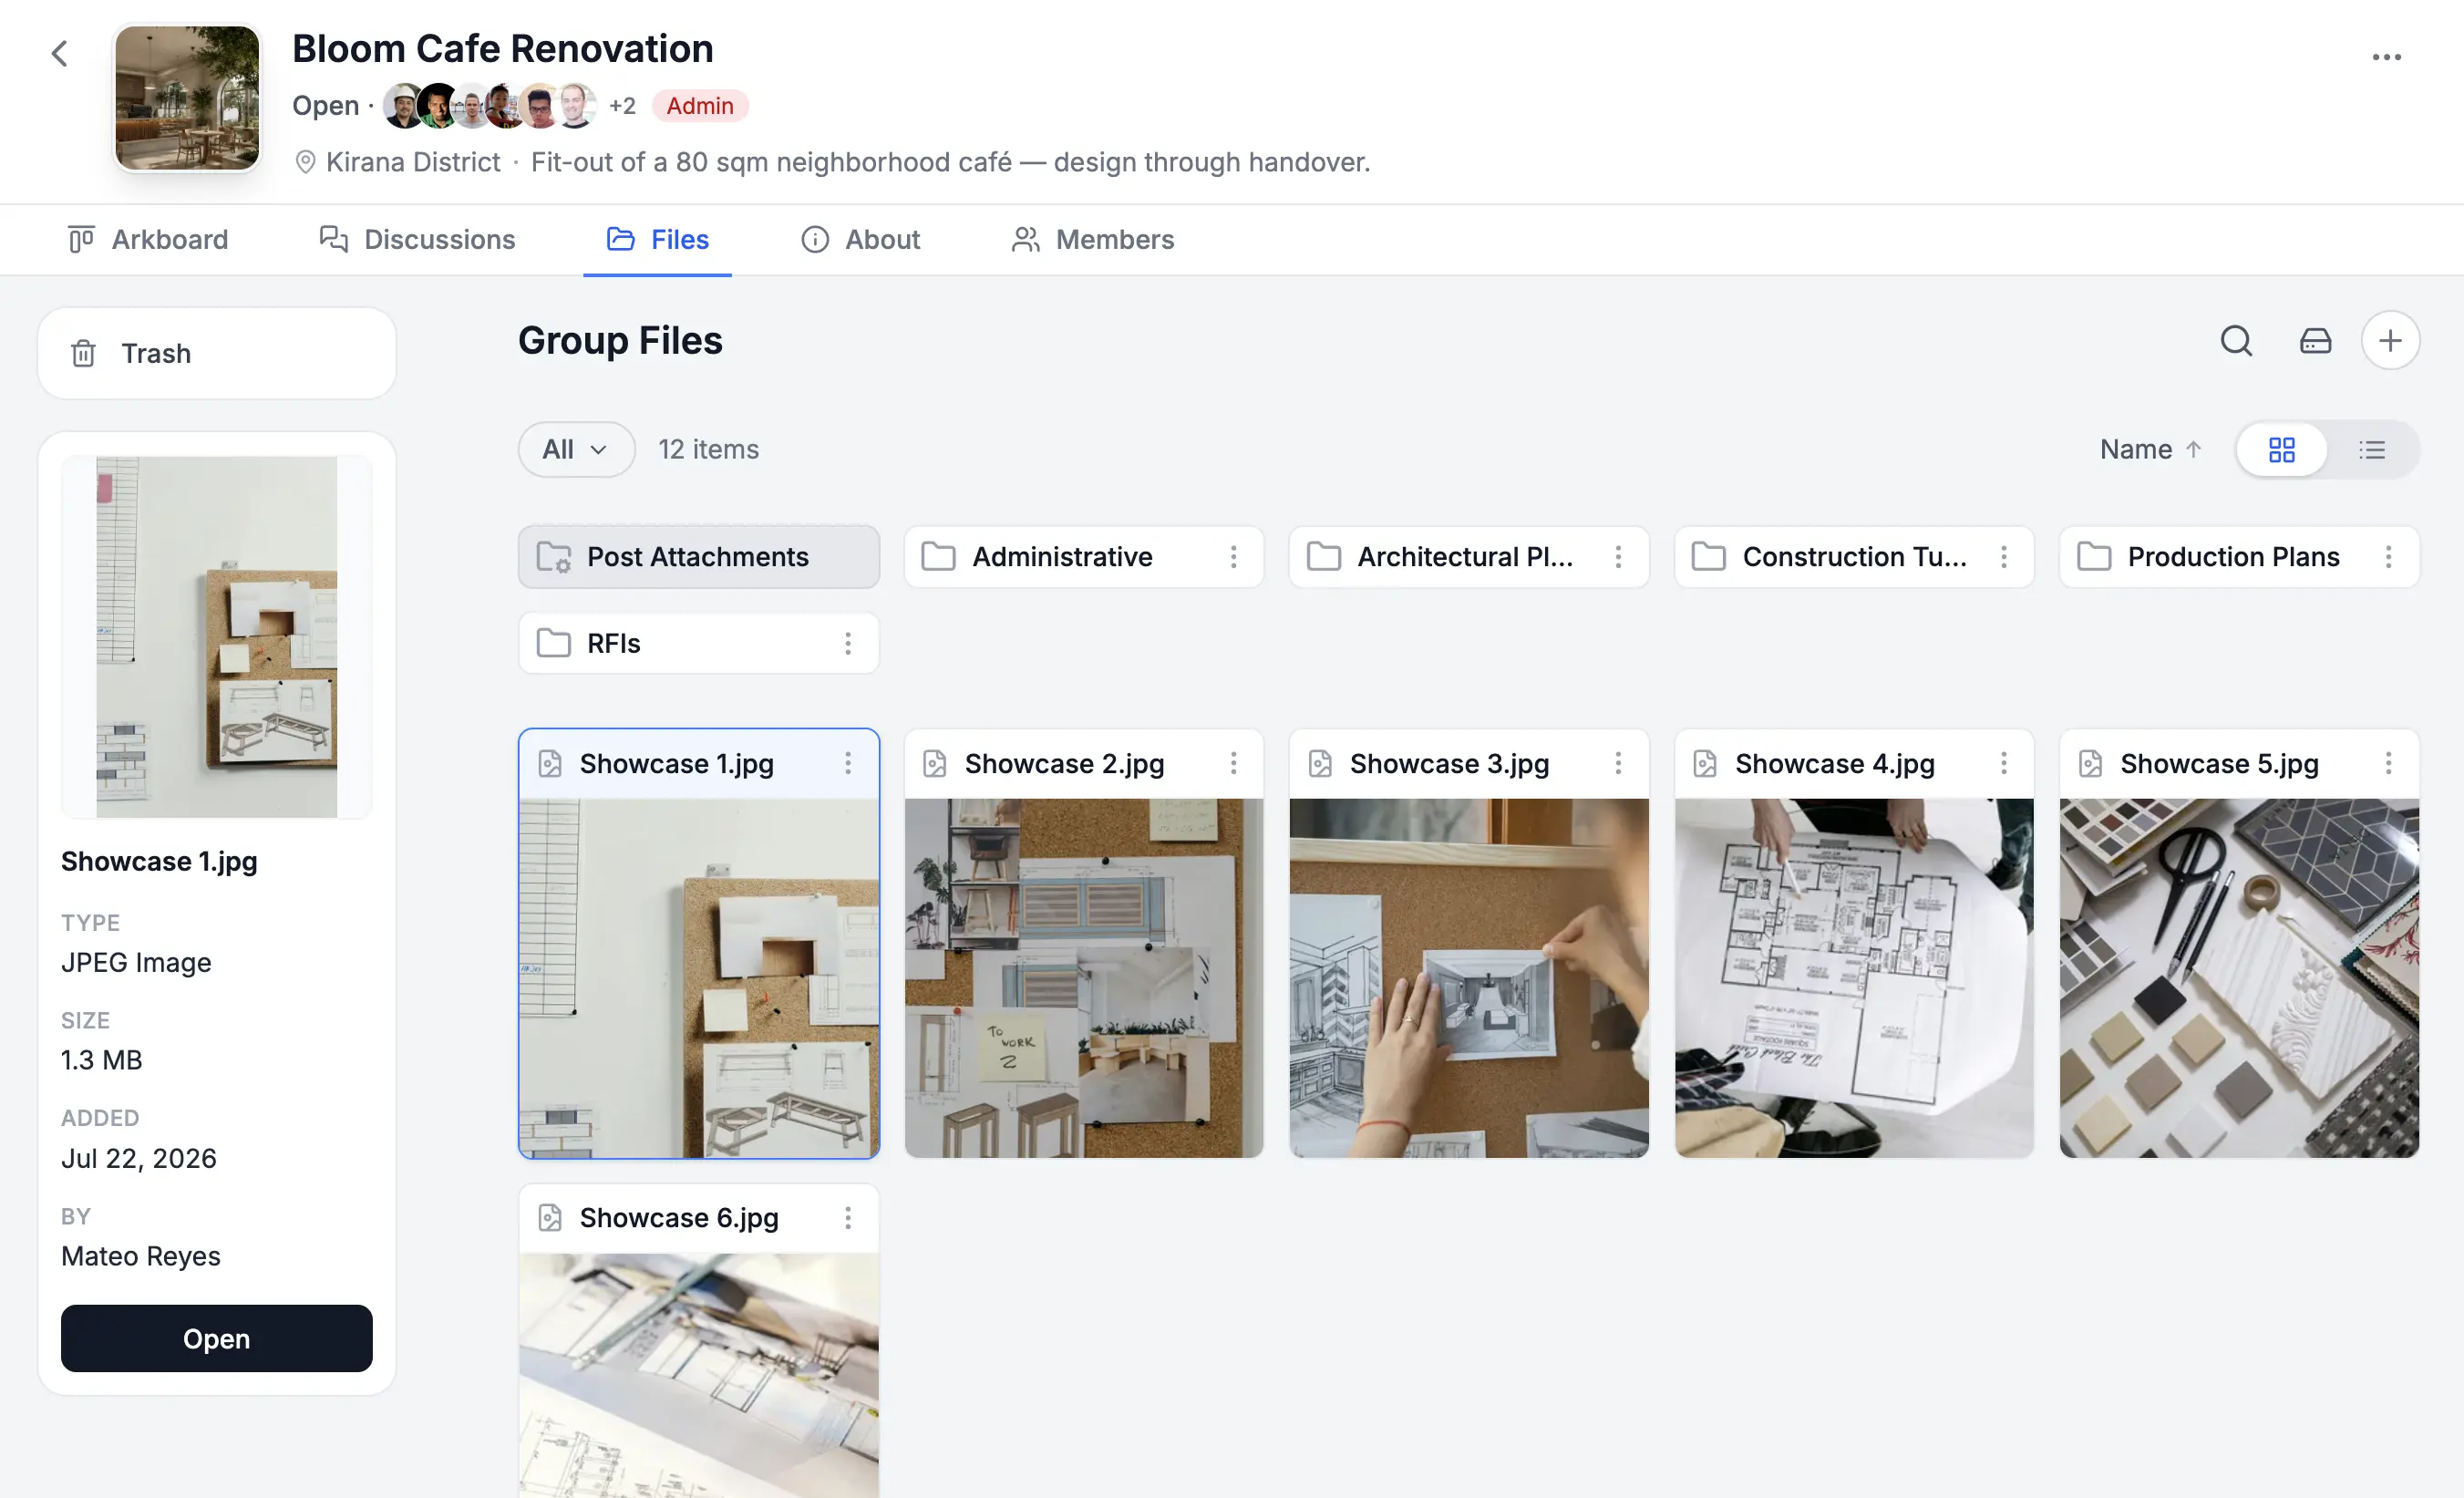
Task: Open the Arkboard tab
Action: (x=148, y=240)
